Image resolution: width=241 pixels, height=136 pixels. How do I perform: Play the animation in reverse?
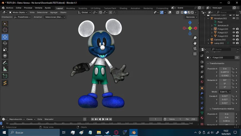100,119
